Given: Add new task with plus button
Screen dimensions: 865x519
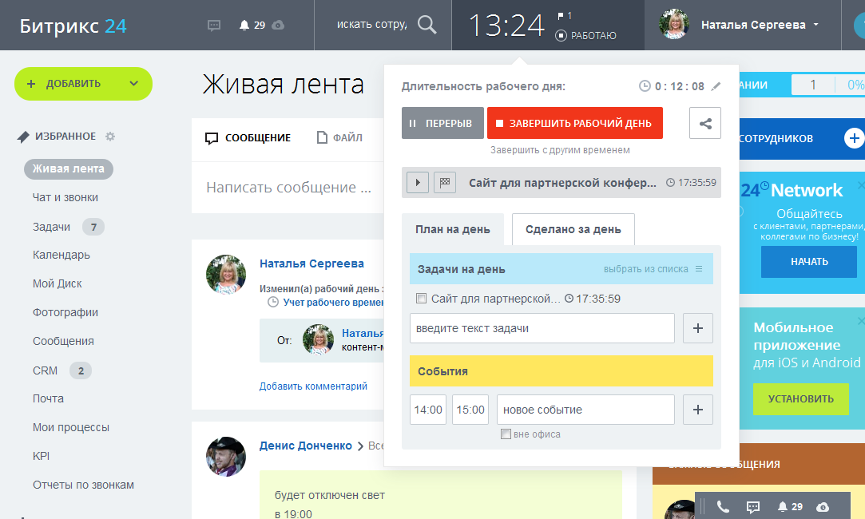Looking at the screenshot, I should point(697,328).
